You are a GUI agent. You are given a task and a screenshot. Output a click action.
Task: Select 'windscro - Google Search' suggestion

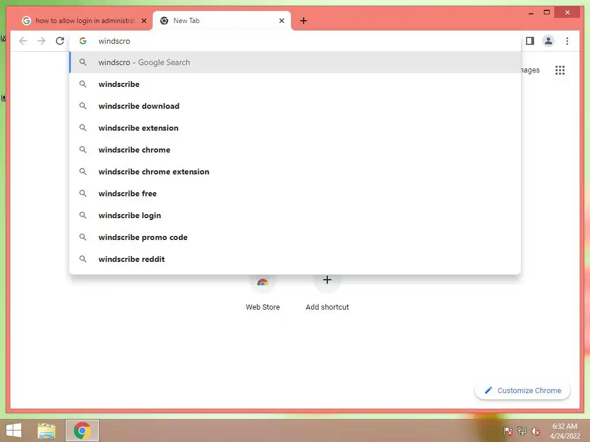coord(295,62)
